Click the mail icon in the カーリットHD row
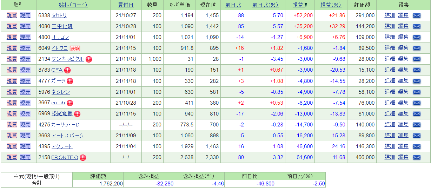This screenshot has height=190, width=431. [416, 125]
